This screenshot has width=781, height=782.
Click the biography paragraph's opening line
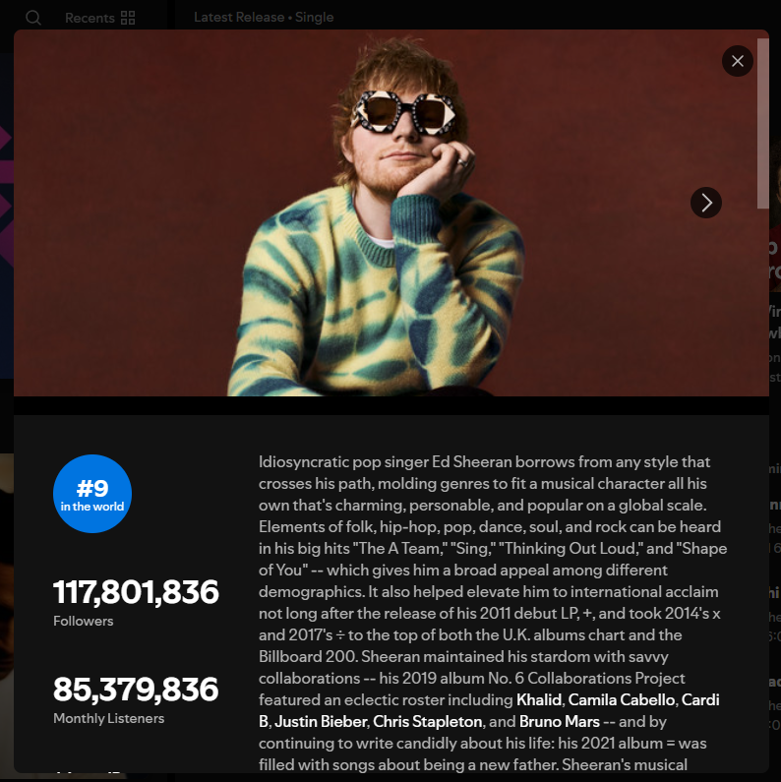pos(484,461)
